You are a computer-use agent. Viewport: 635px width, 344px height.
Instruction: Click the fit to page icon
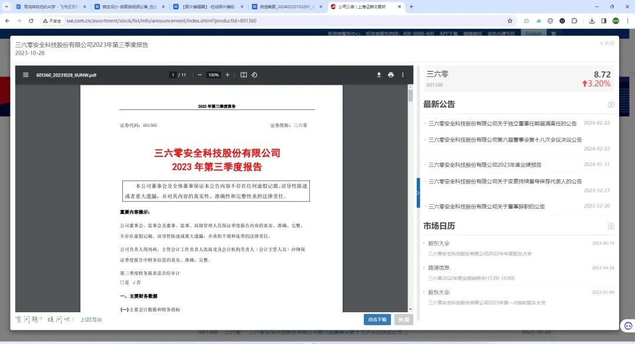pos(244,75)
